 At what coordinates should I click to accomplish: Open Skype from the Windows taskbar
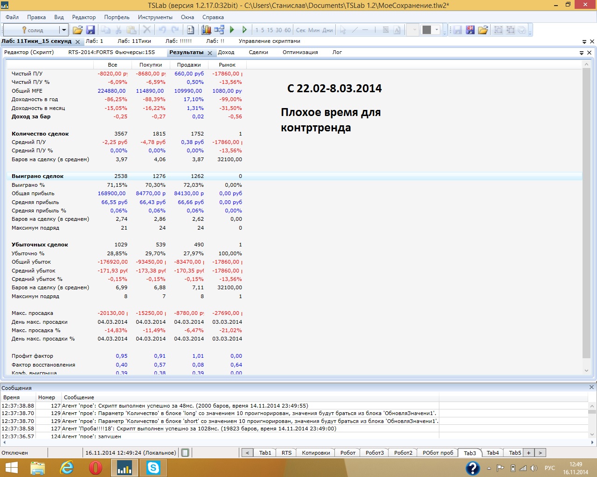153,467
